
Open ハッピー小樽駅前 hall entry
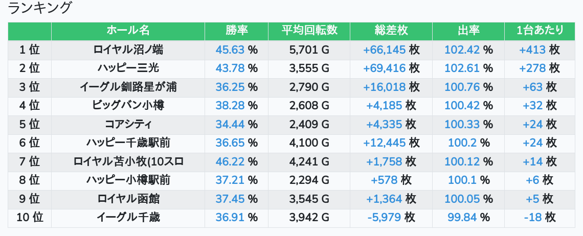[128, 180]
